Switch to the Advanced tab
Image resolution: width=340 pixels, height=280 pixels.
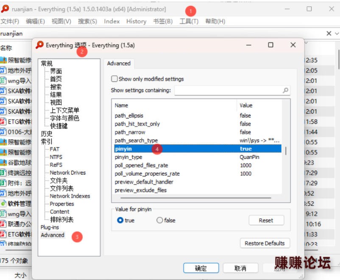coord(119,64)
